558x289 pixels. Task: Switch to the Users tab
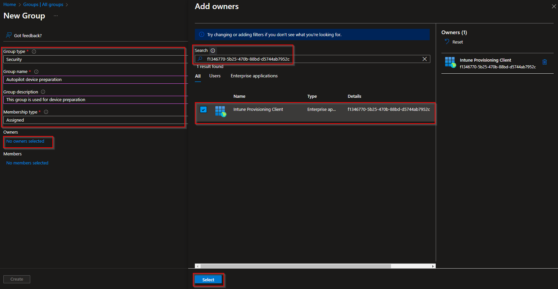point(215,76)
